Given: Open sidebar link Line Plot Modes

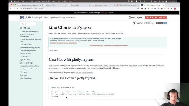Looking at the screenshot, I should (x=25, y=57).
